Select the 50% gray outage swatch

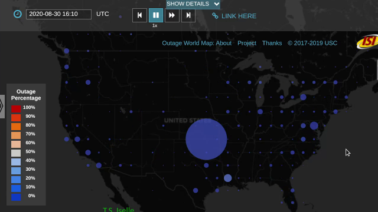click(x=16, y=153)
